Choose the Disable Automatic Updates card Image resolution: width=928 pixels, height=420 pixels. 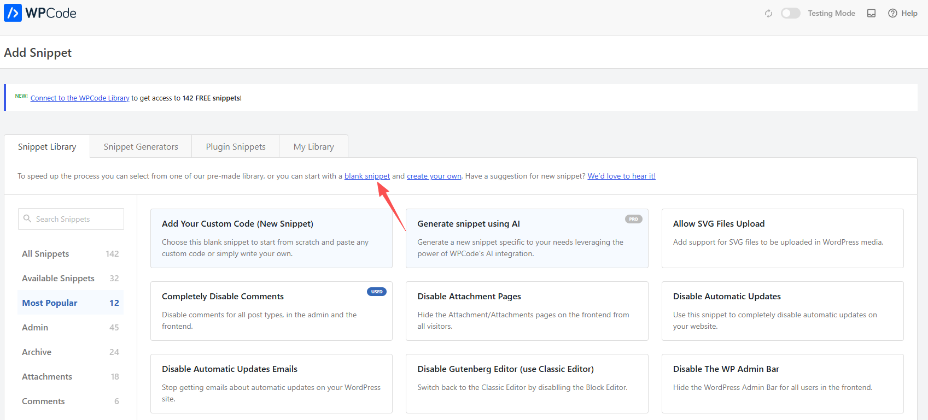tap(783, 311)
